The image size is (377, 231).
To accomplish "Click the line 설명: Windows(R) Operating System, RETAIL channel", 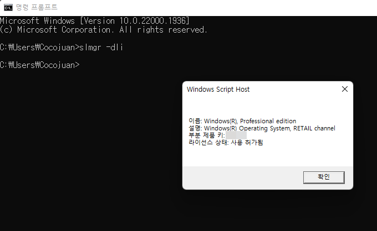I will tap(262, 128).
